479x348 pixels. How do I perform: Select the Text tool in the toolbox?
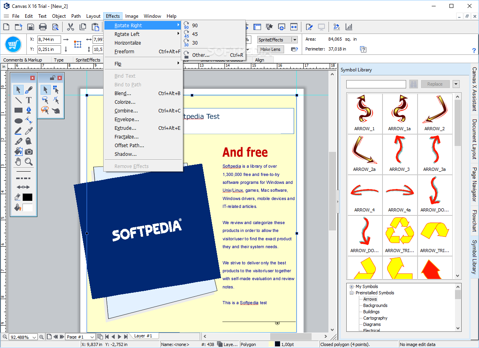[x=29, y=100]
